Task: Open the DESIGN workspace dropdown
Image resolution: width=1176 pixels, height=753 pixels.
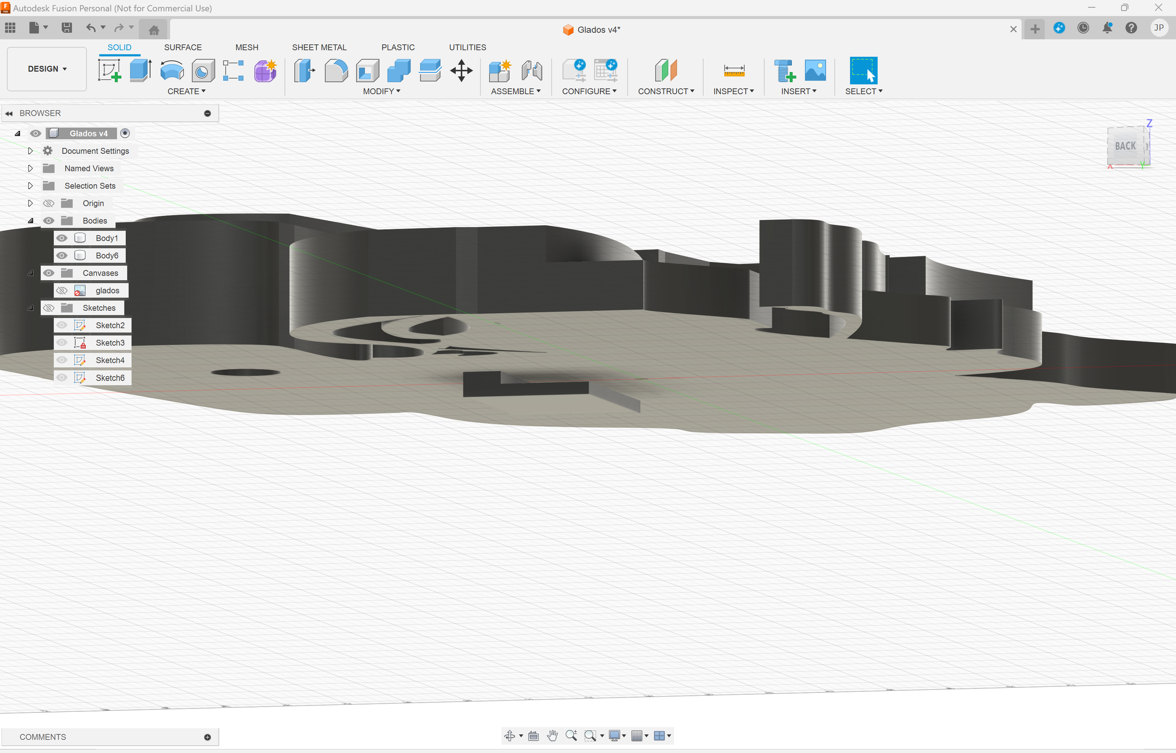Action: pos(47,69)
